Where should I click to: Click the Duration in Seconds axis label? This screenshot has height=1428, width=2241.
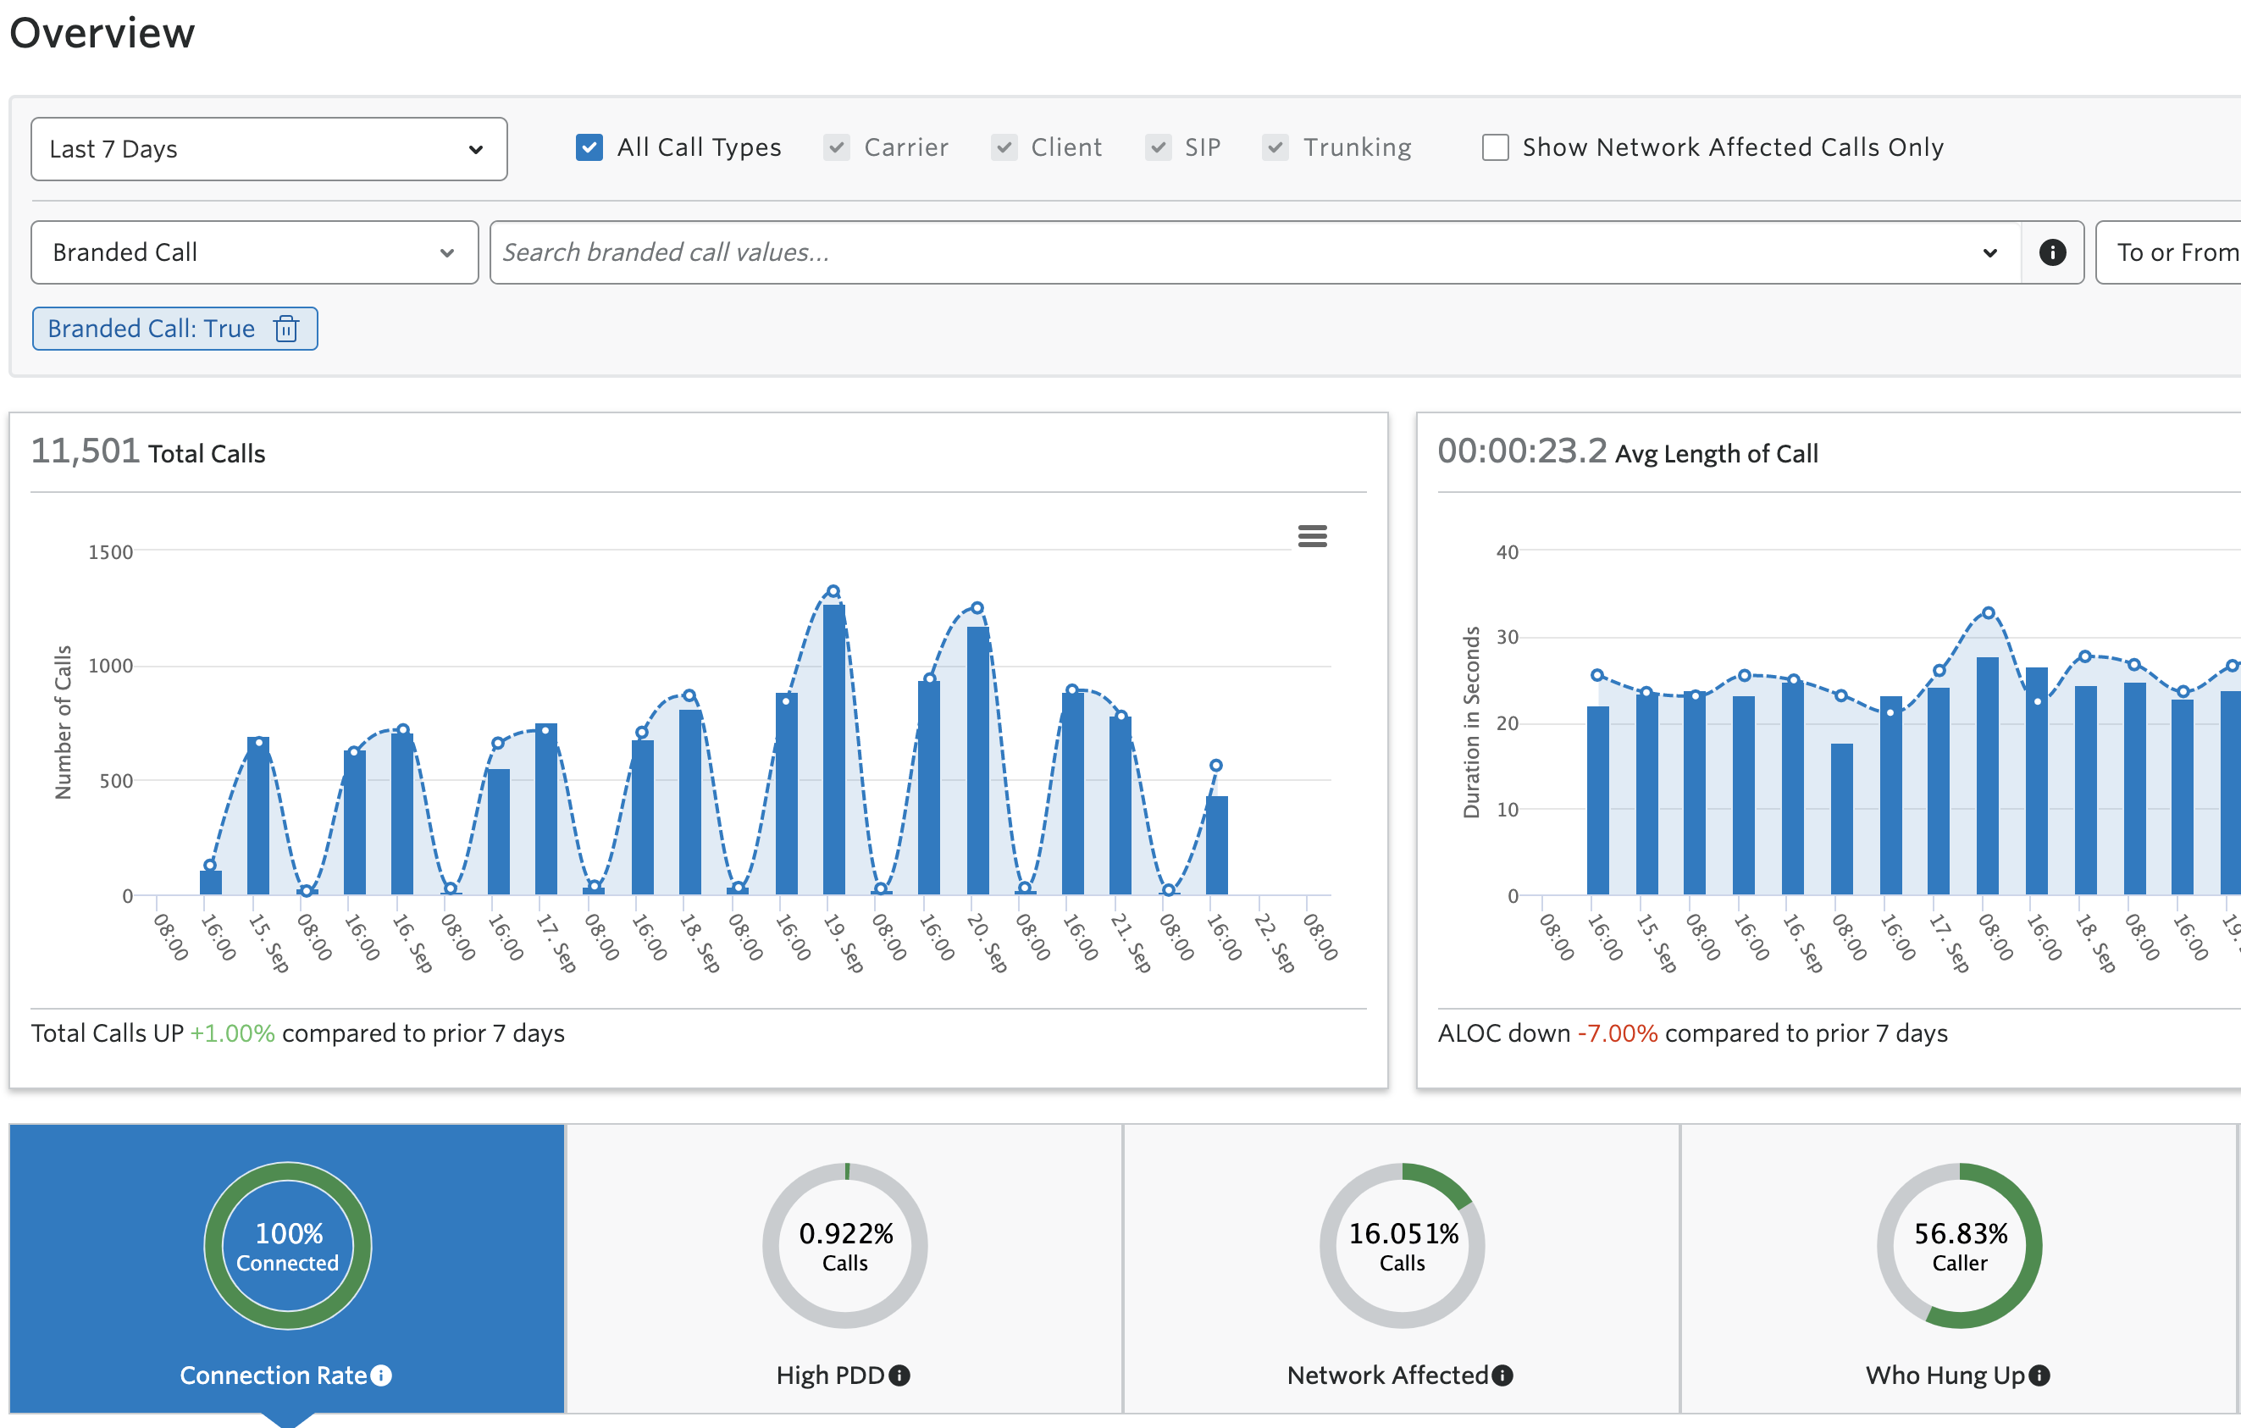(1471, 722)
